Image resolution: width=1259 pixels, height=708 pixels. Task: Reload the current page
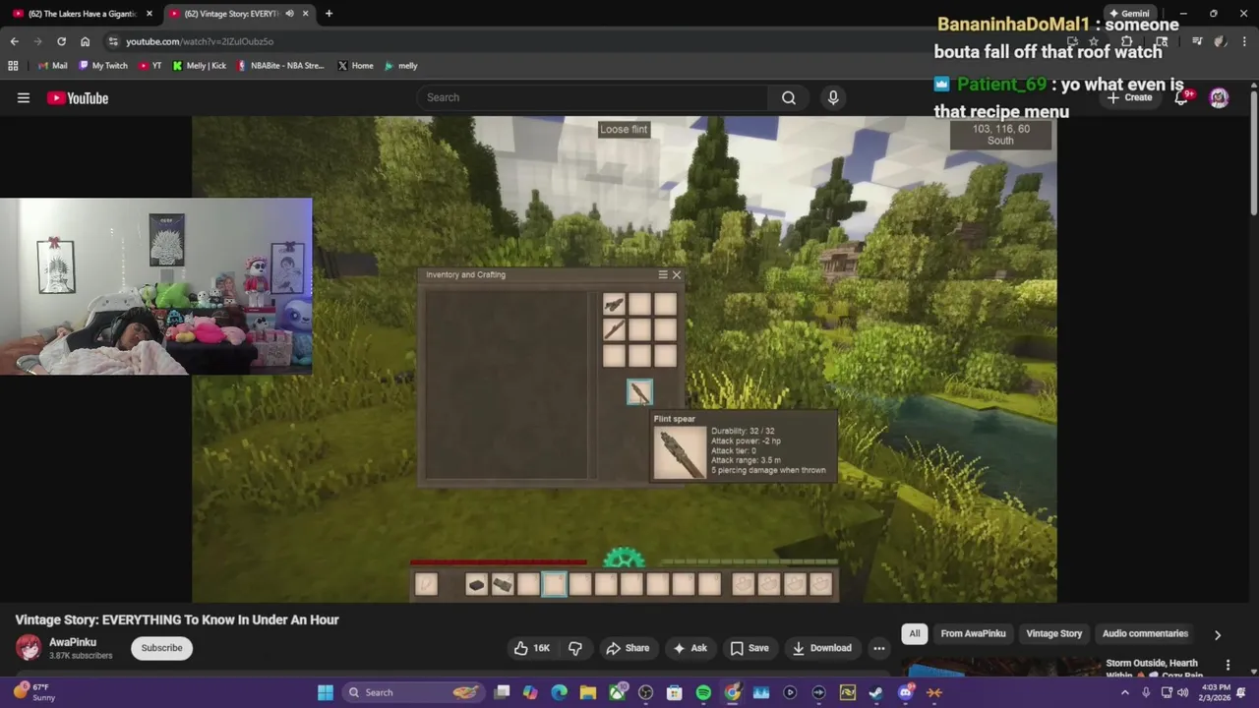[x=61, y=41]
